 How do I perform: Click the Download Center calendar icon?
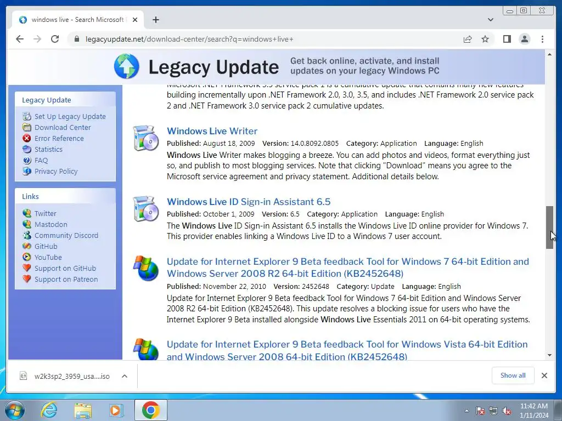27,127
